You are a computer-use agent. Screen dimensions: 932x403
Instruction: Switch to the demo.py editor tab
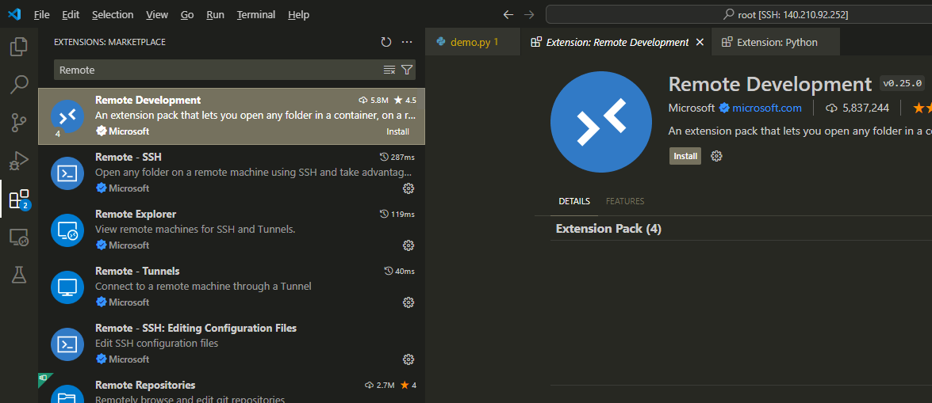pyautogui.click(x=473, y=42)
